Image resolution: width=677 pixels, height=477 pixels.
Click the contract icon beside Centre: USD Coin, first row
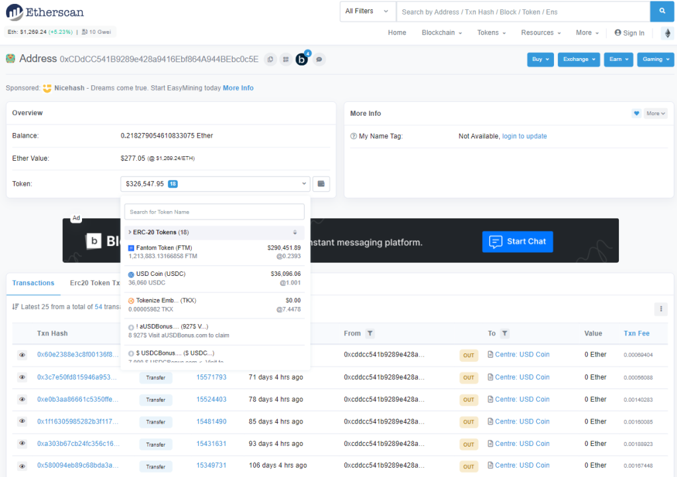[x=491, y=355]
